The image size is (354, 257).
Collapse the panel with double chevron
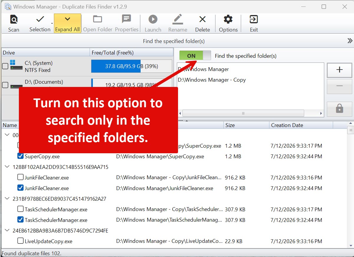tap(350, 41)
